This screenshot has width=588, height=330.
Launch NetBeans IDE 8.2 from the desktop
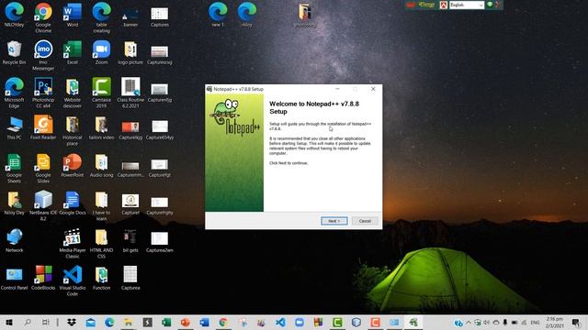pos(43,205)
